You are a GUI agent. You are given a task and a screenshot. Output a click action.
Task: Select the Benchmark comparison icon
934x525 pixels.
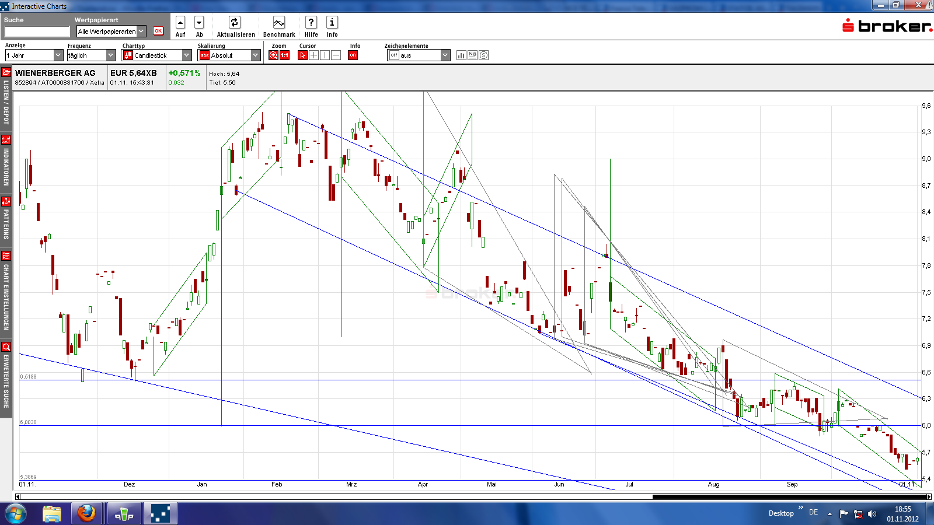pos(278,23)
